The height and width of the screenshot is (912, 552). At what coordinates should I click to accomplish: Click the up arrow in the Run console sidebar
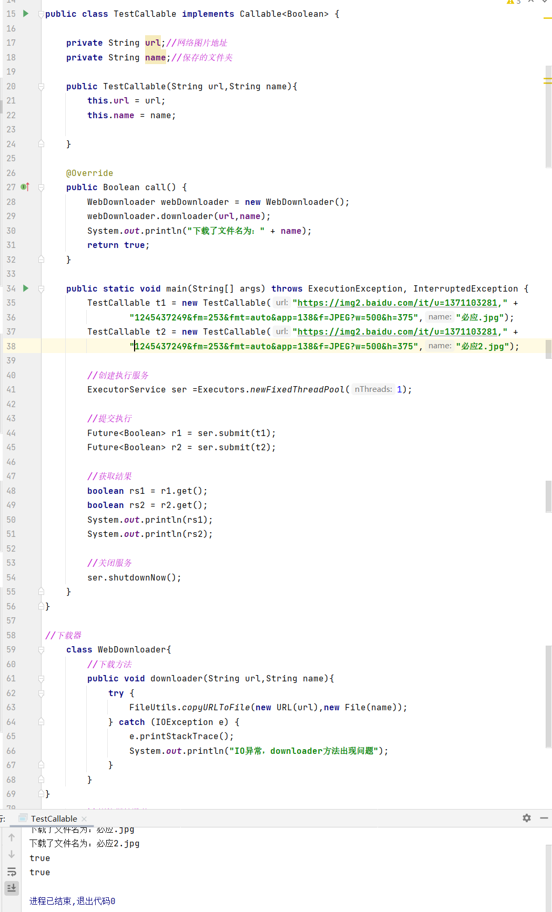(12, 837)
